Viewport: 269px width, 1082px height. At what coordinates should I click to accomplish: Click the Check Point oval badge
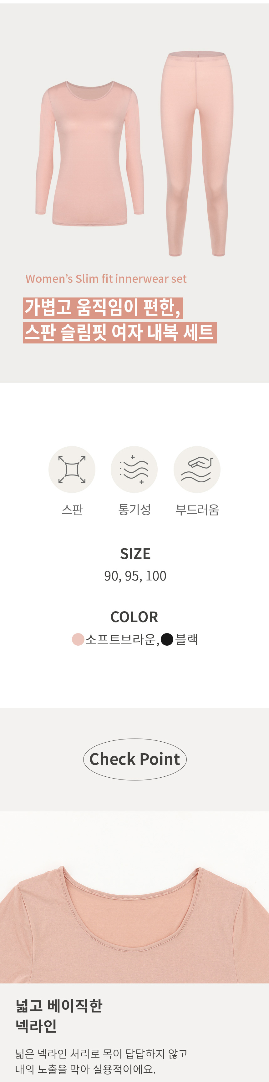pyautogui.click(x=134, y=759)
